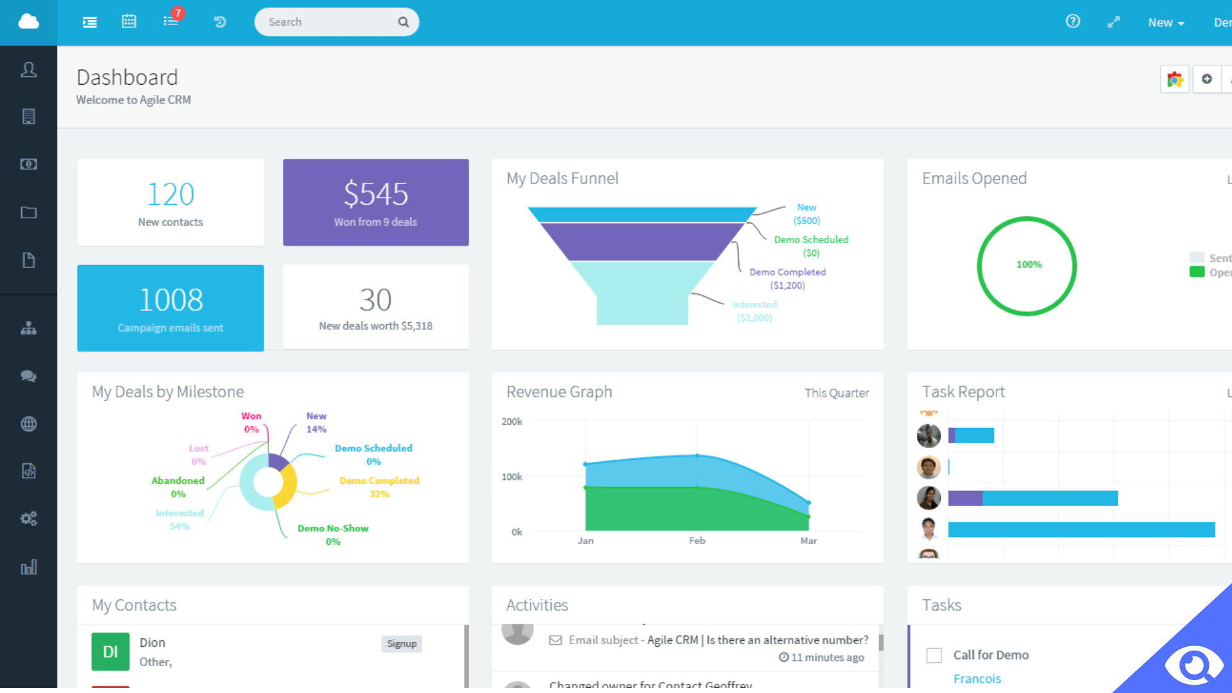The image size is (1232, 693).
Task: Click the notification bell icon with badge 7
Action: click(x=170, y=21)
